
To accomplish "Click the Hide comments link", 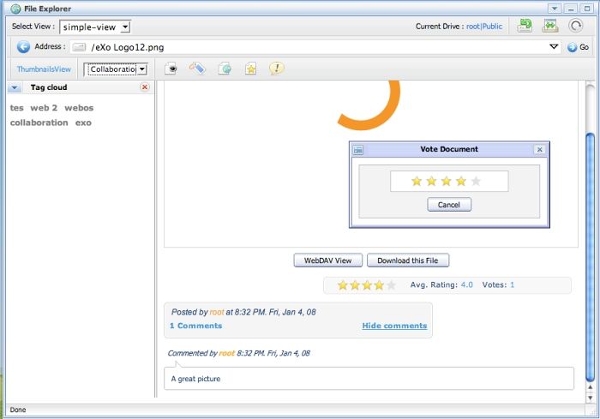I will 394,326.
